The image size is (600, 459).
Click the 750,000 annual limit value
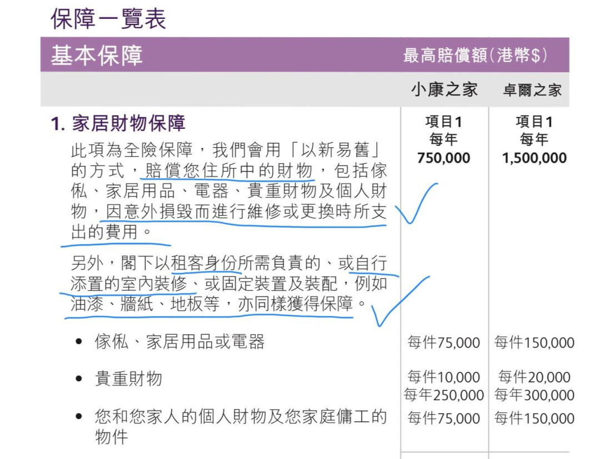click(x=443, y=158)
